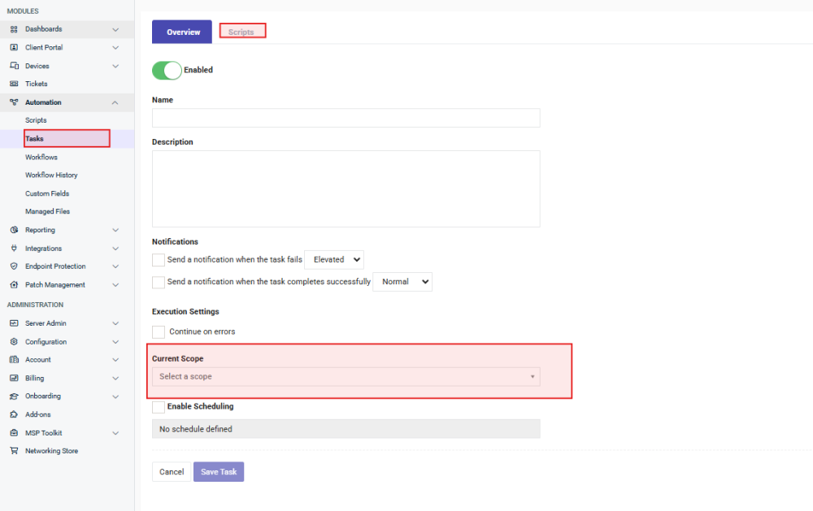The image size is (813, 511).
Task: Click the Add-ons sidebar label
Action: click(38, 414)
